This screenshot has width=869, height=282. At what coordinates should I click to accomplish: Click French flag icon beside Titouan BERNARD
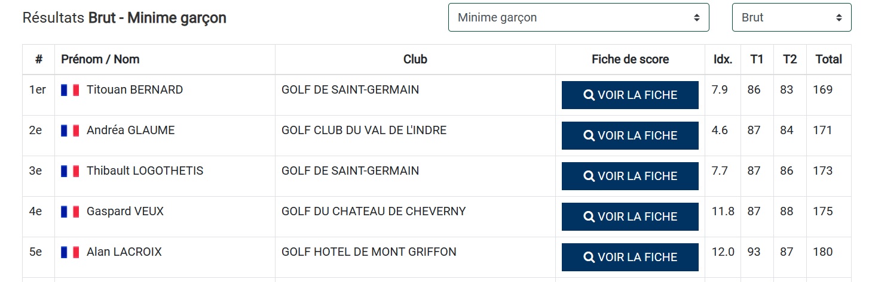[x=70, y=90]
